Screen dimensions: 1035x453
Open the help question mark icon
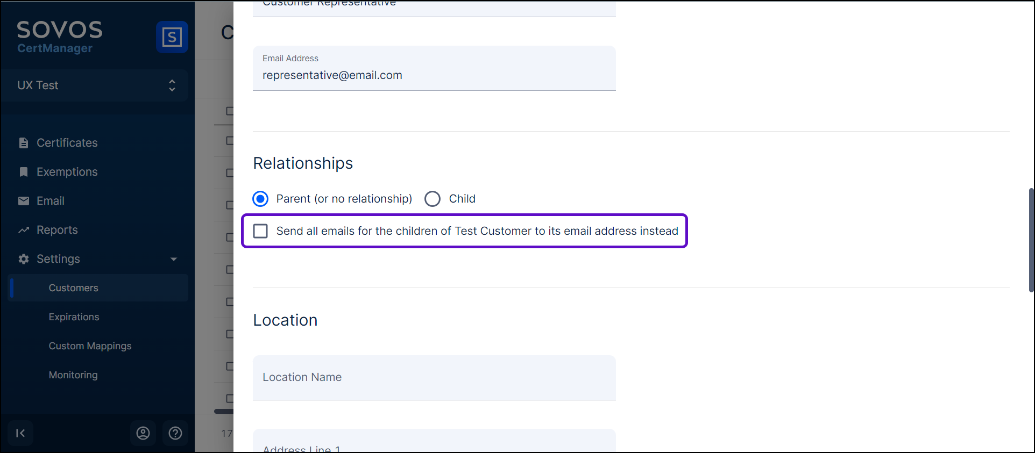(x=175, y=433)
